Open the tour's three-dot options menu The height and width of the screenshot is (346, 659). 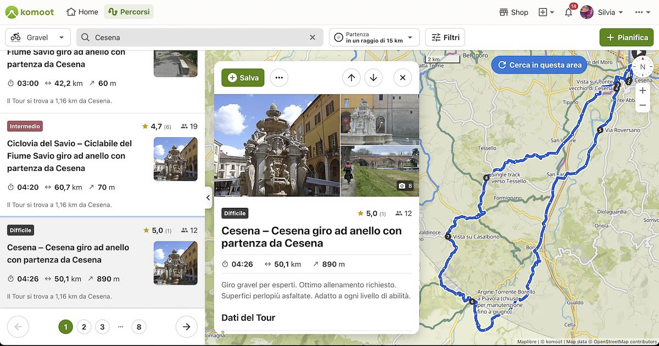[x=279, y=78]
